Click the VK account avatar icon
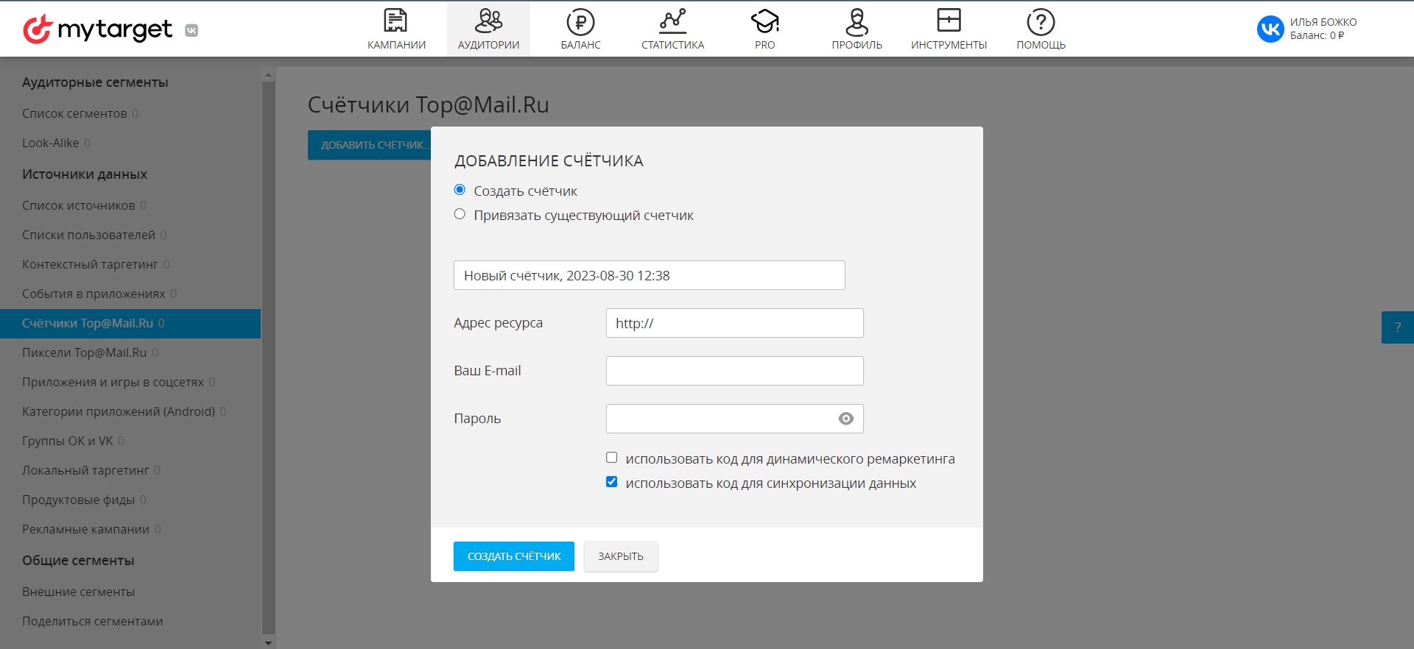This screenshot has height=649, width=1414. (1270, 29)
